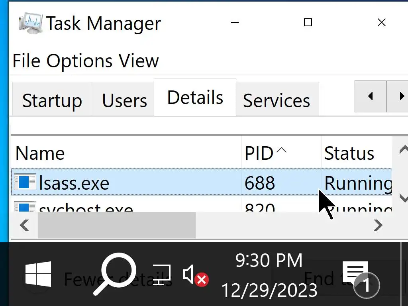The width and height of the screenshot is (408, 306).
Task: Click the lsass.exe process icon
Action: 25,182
